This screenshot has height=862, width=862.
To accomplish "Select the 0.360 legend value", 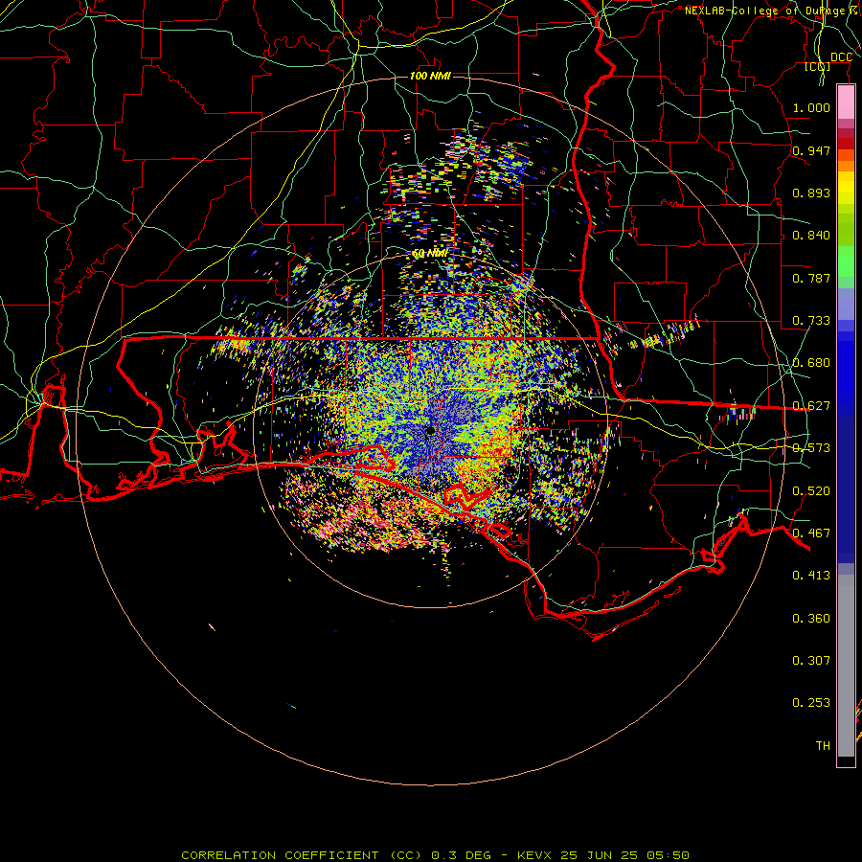I will coord(811,619).
